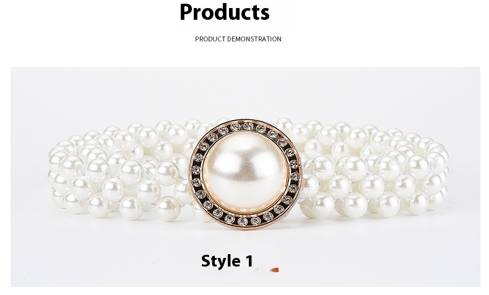
Task: Click the "Products" heading
Action: [x=225, y=12]
